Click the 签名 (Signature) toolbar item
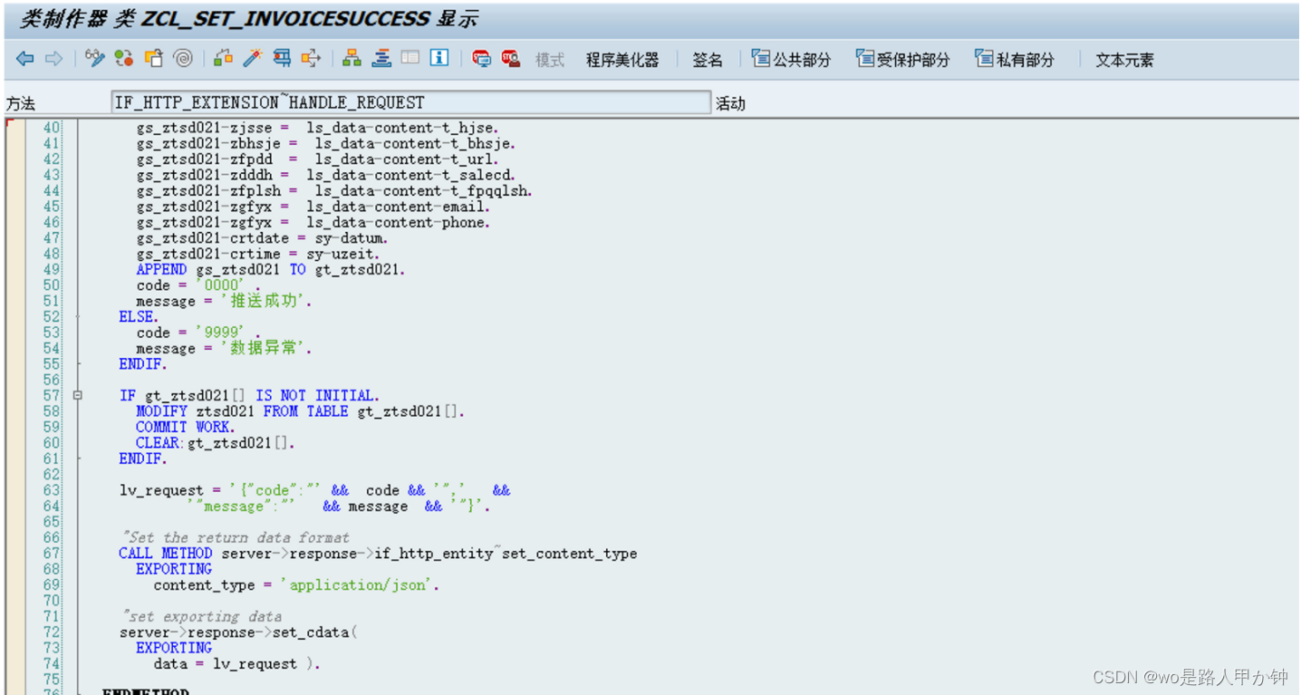1301x695 pixels. 708,59
